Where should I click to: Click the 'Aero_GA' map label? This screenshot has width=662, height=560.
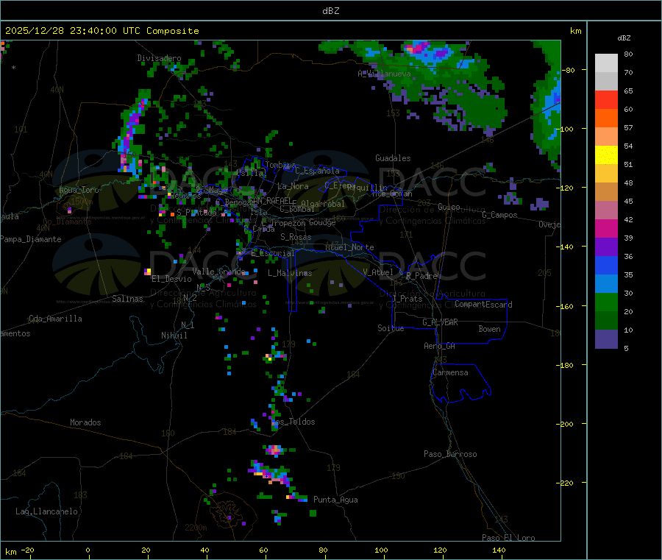point(440,346)
